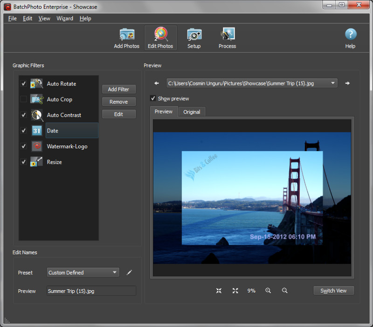
Task: Open the Wizard menu
Action: (x=65, y=18)
